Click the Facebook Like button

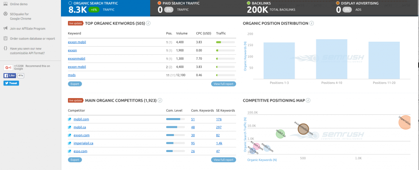pyautogui.click(x=10, y=76)
